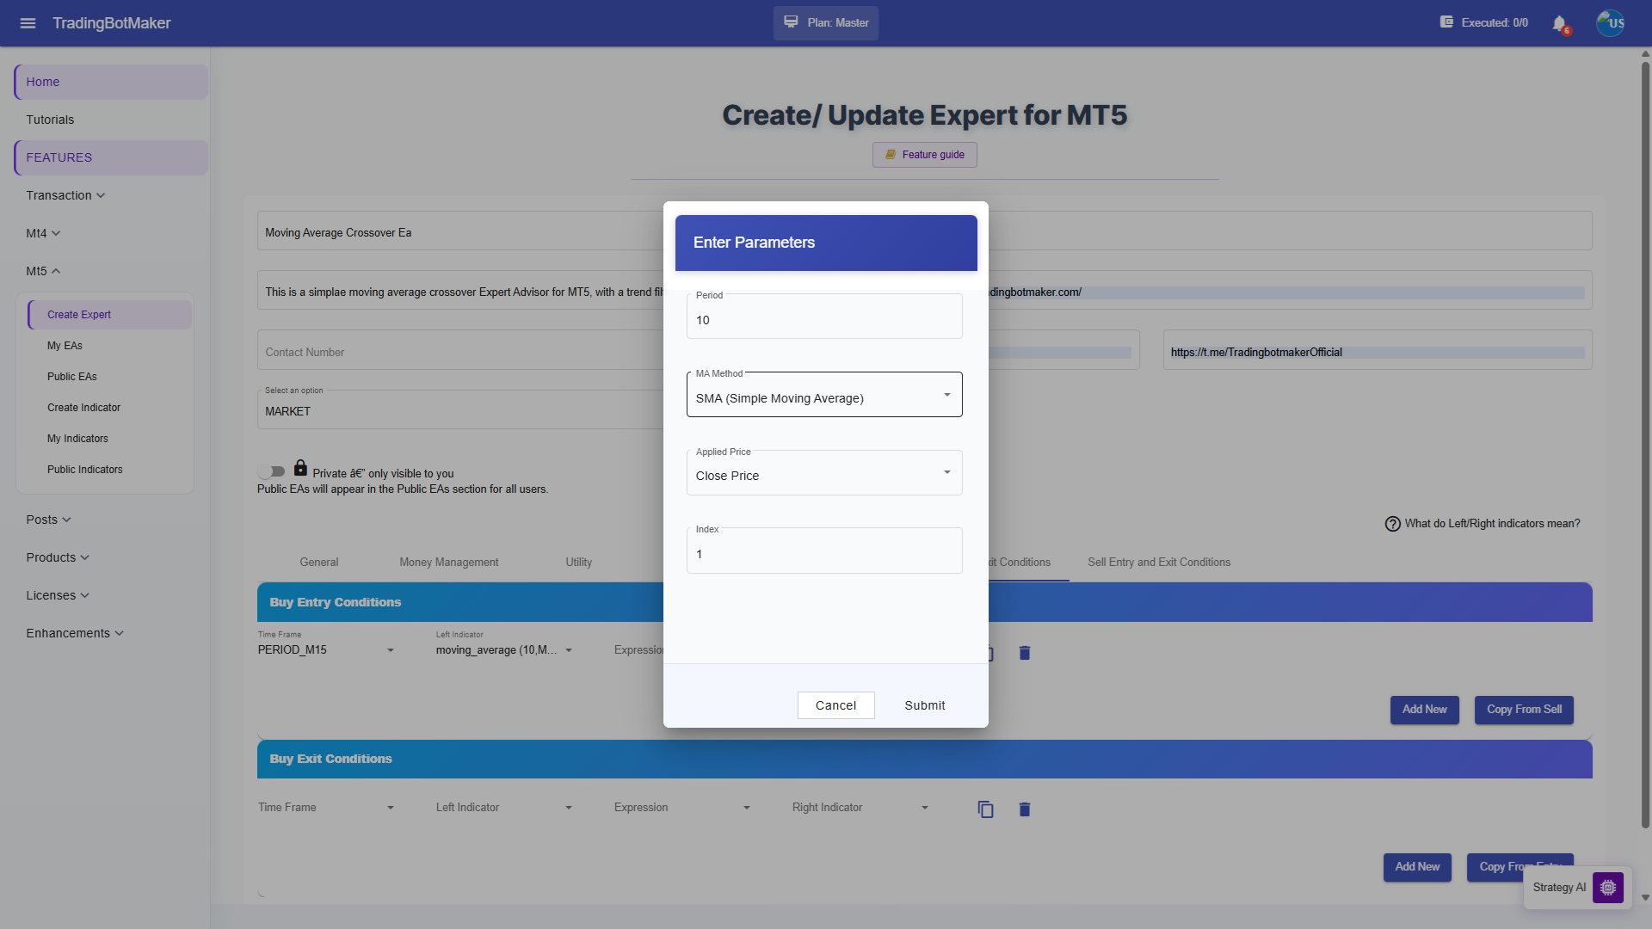Open Sell Entry and Exit Conditions tab
Screen dimensions: 1652x929
click(1158, 563)
